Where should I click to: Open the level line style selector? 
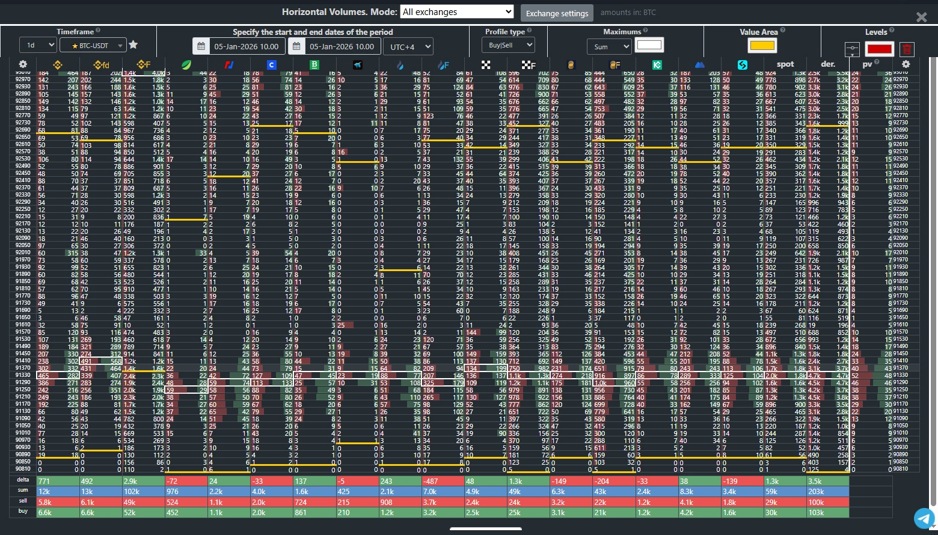852,49
